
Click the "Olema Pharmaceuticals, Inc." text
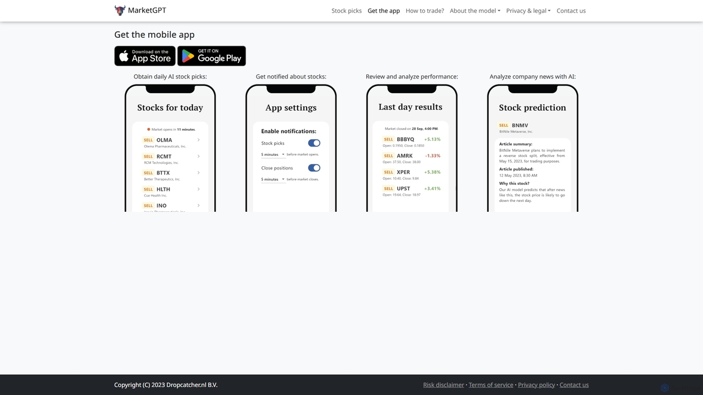(165, 146)
